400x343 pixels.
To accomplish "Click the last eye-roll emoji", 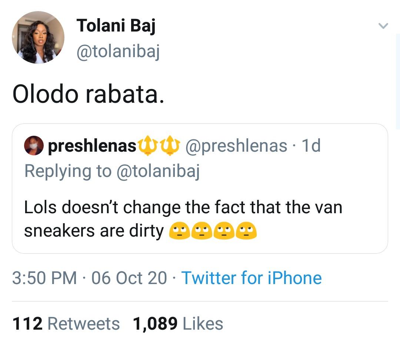I will [246, 231].
